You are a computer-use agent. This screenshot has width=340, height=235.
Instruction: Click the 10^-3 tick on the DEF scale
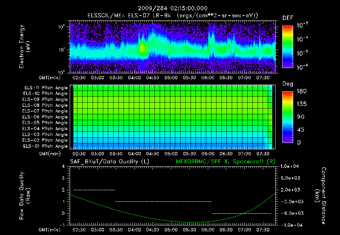tap(302, 25)
